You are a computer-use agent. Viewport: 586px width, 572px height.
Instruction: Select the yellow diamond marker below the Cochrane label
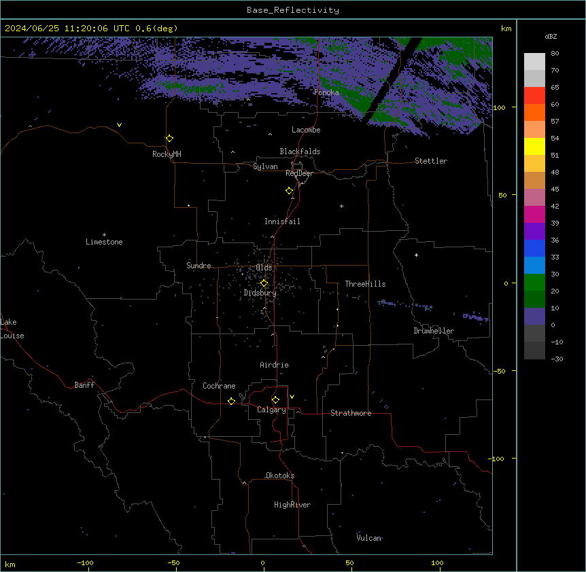point(231,401)
